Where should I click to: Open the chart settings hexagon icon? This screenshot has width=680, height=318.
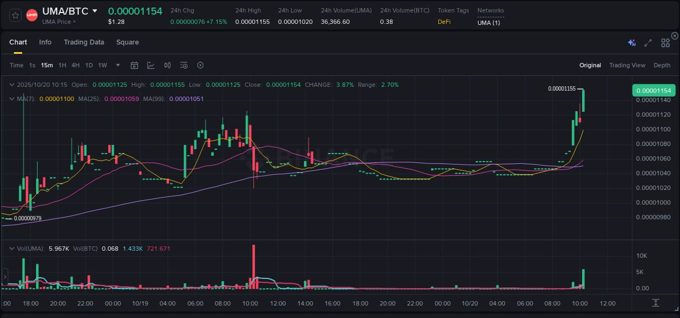click(x=200, y=65)
